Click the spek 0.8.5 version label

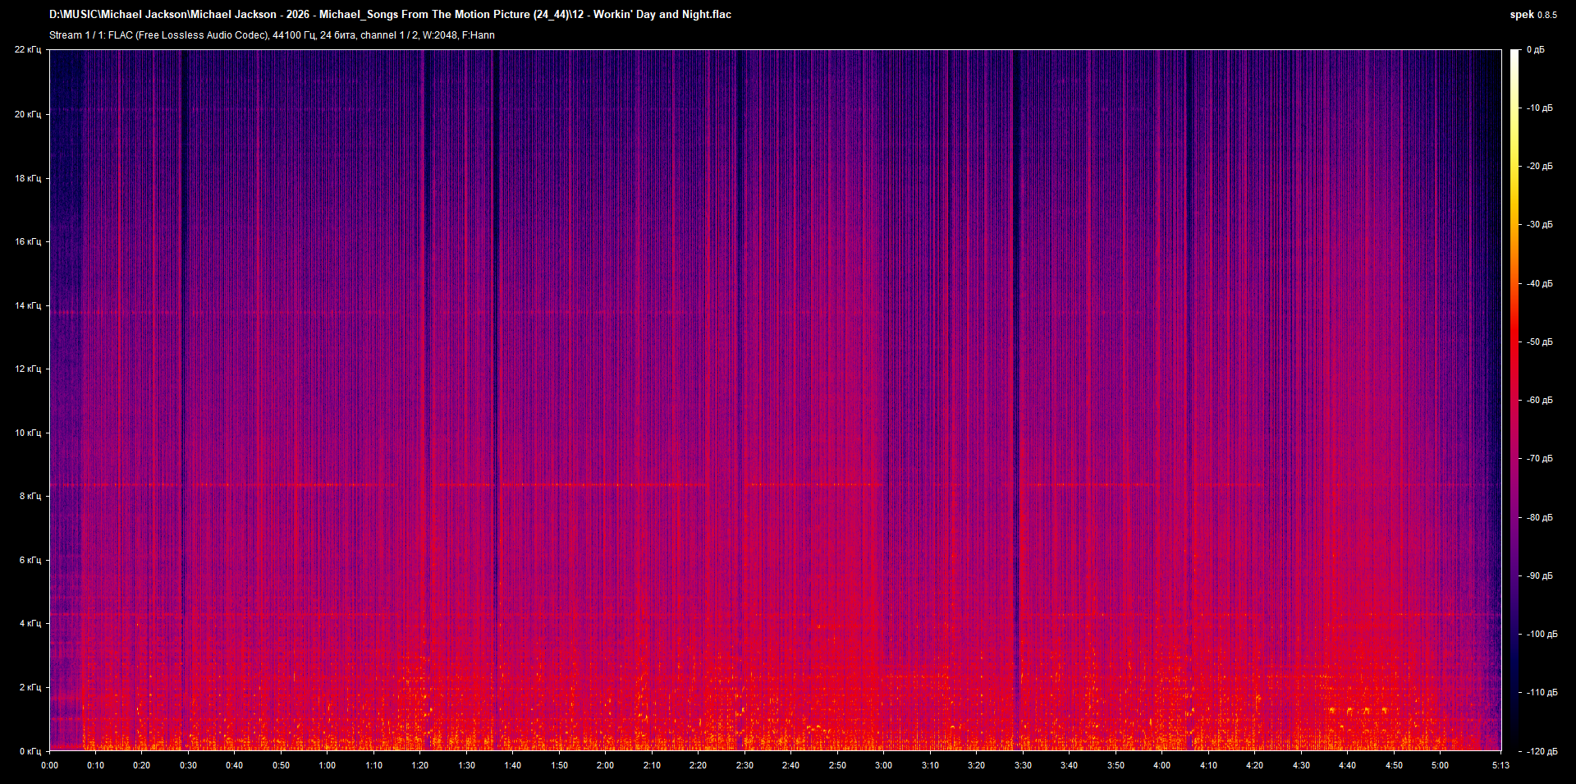(1533, 15)
